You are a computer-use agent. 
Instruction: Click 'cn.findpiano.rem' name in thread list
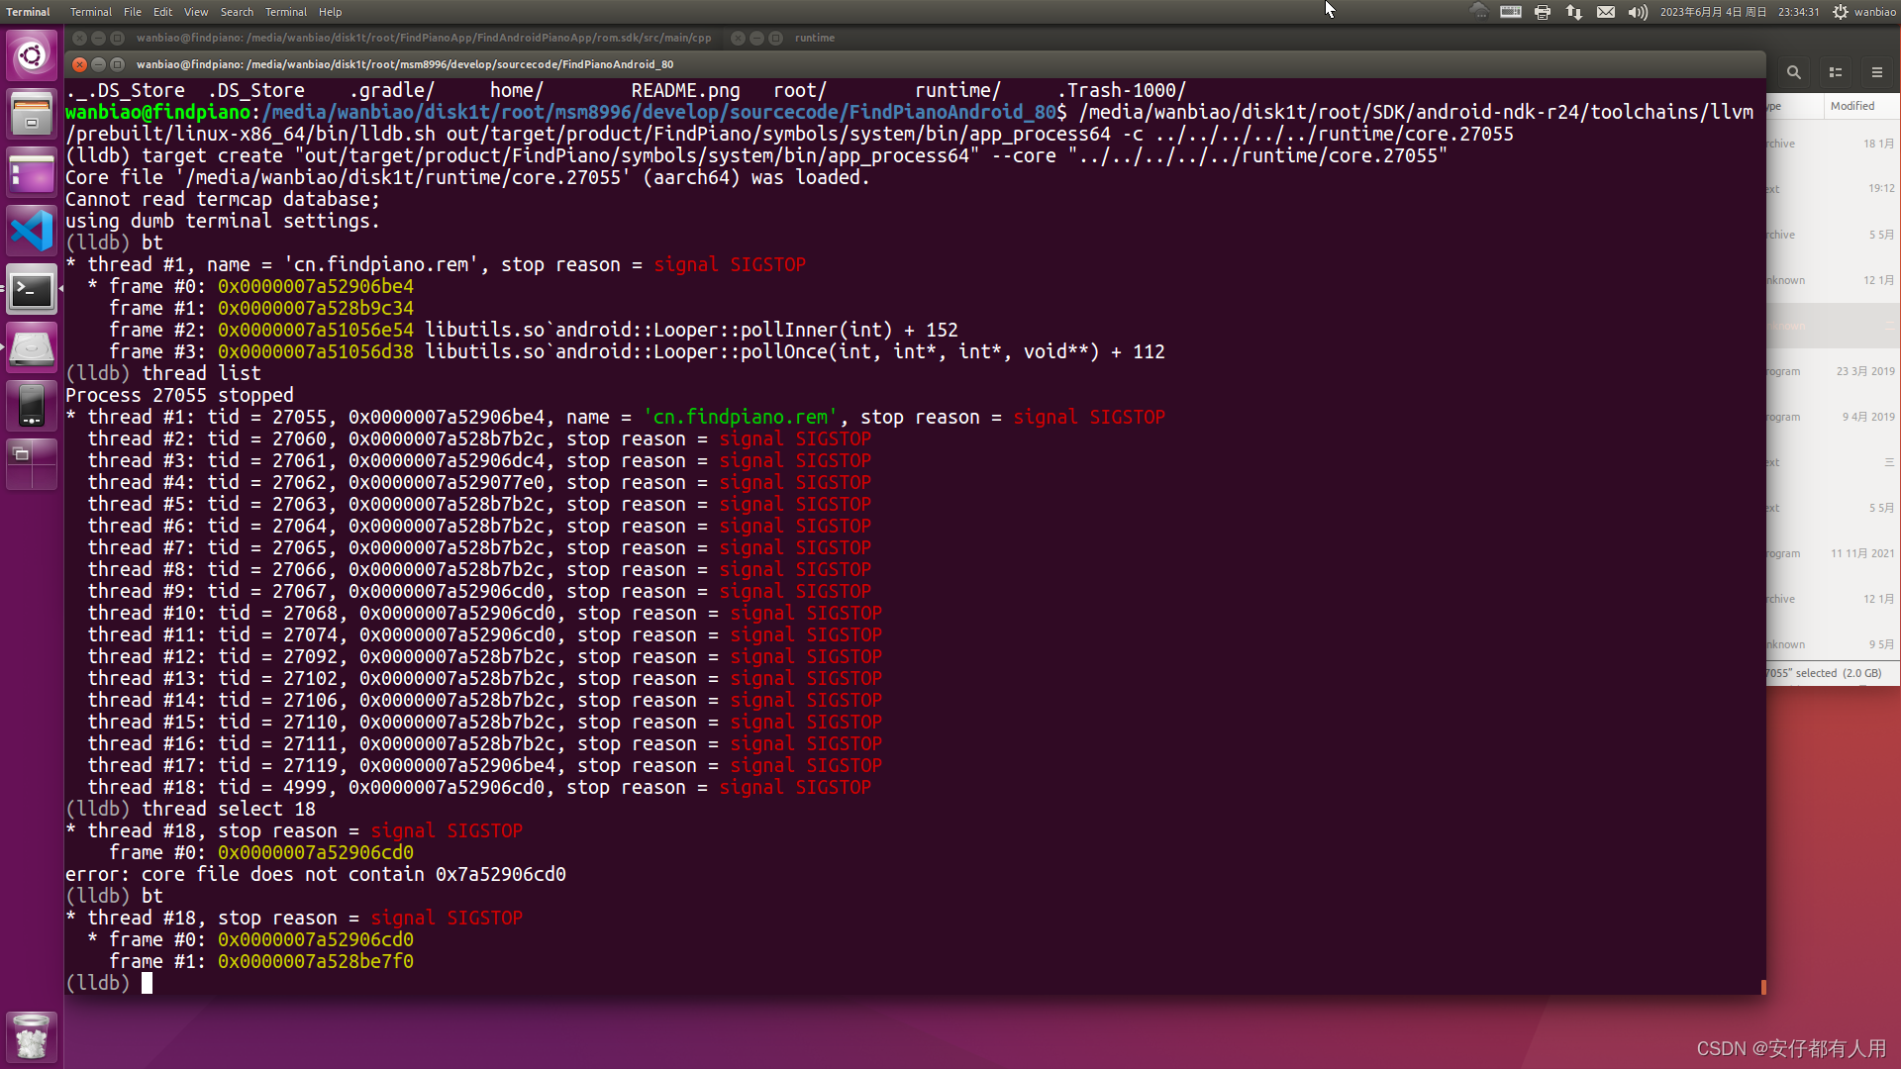(x=741, y=417)
